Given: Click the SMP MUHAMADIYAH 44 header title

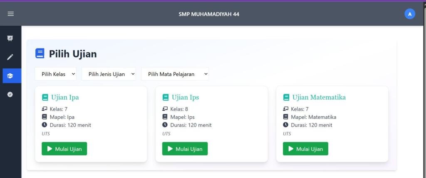Looking at the screenshot, I should pos(209,14).
